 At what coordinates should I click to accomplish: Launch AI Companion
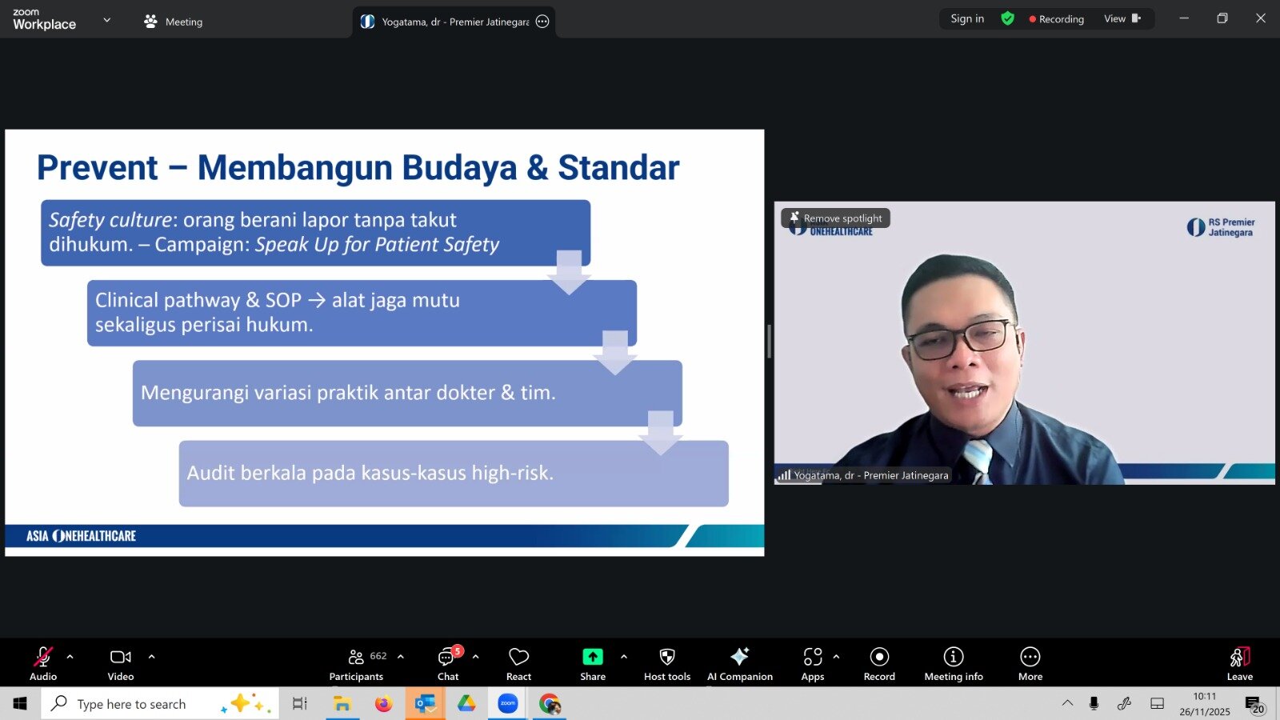click(x=740, y=663)
